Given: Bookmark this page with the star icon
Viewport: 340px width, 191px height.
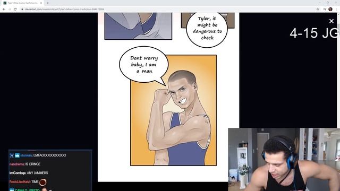Looking at the screenshot, I should coord(318,10).
